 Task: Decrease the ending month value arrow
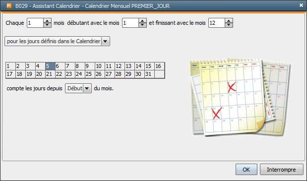click(229, 25)
